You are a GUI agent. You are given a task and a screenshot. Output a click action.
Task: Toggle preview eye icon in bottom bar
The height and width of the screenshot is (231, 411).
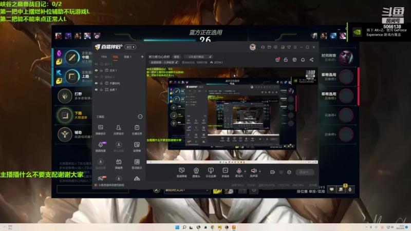[281, 172]
